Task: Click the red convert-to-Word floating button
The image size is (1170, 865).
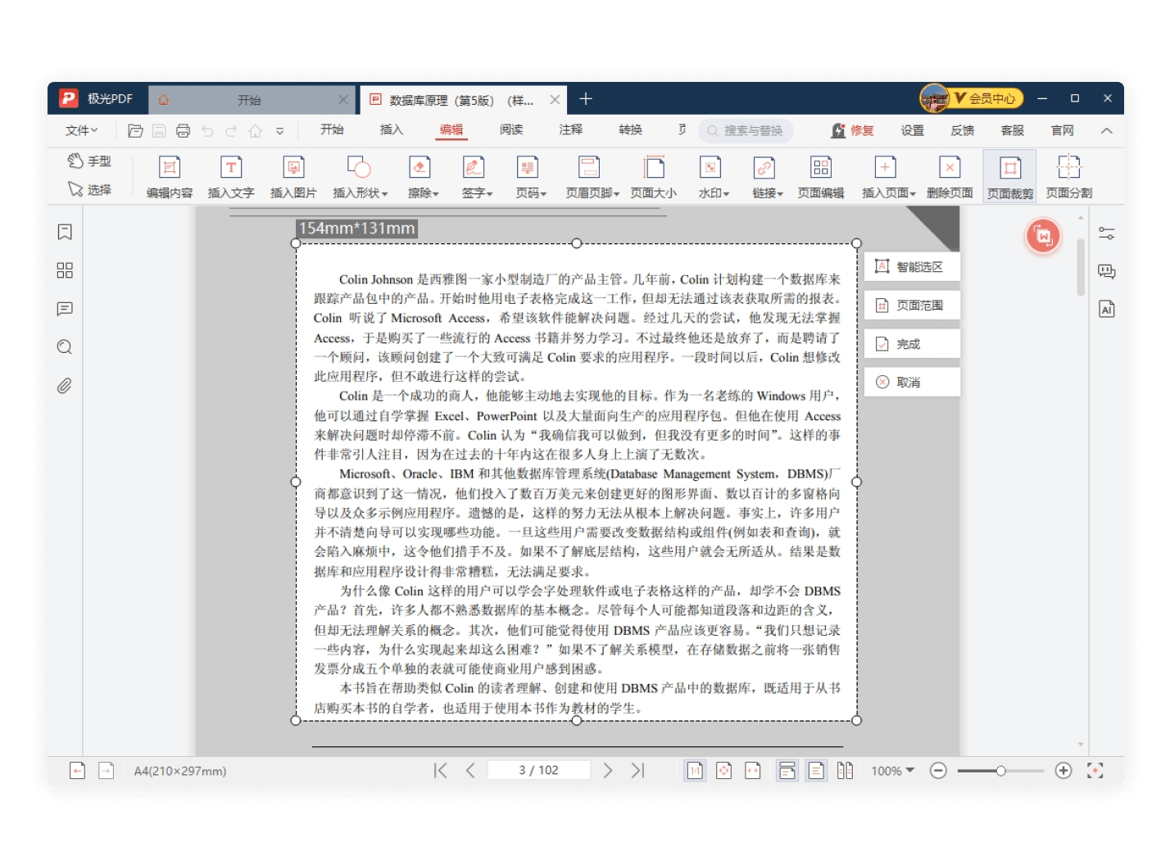Action: (1044, 236)
